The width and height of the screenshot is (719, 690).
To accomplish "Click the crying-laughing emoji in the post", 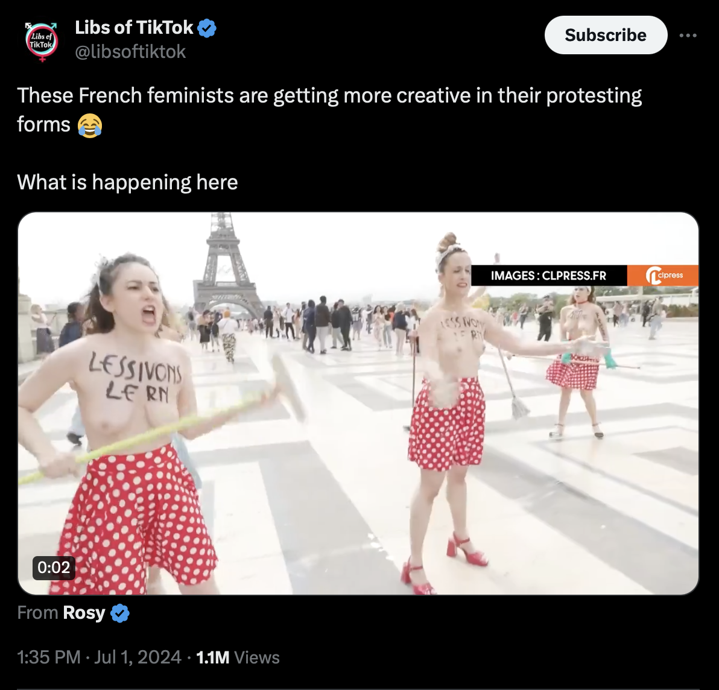I will 89,125.
